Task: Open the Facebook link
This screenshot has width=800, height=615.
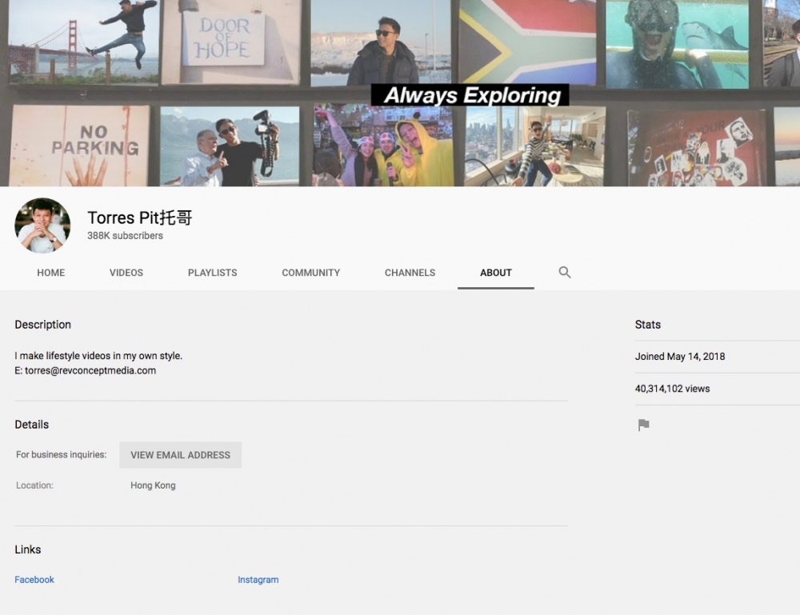Action: [x=34, y=580]
